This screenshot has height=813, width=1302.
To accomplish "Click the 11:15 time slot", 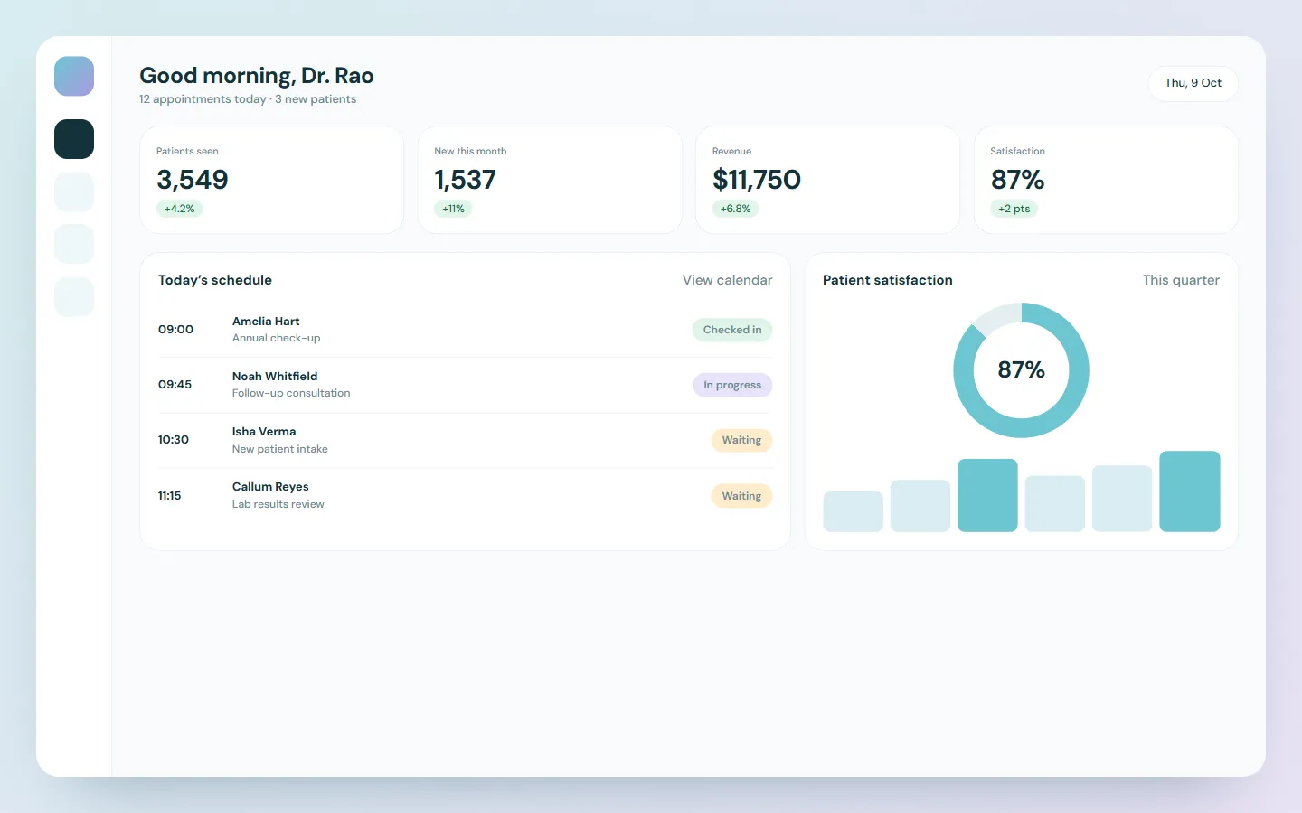I will pos(169,496).
